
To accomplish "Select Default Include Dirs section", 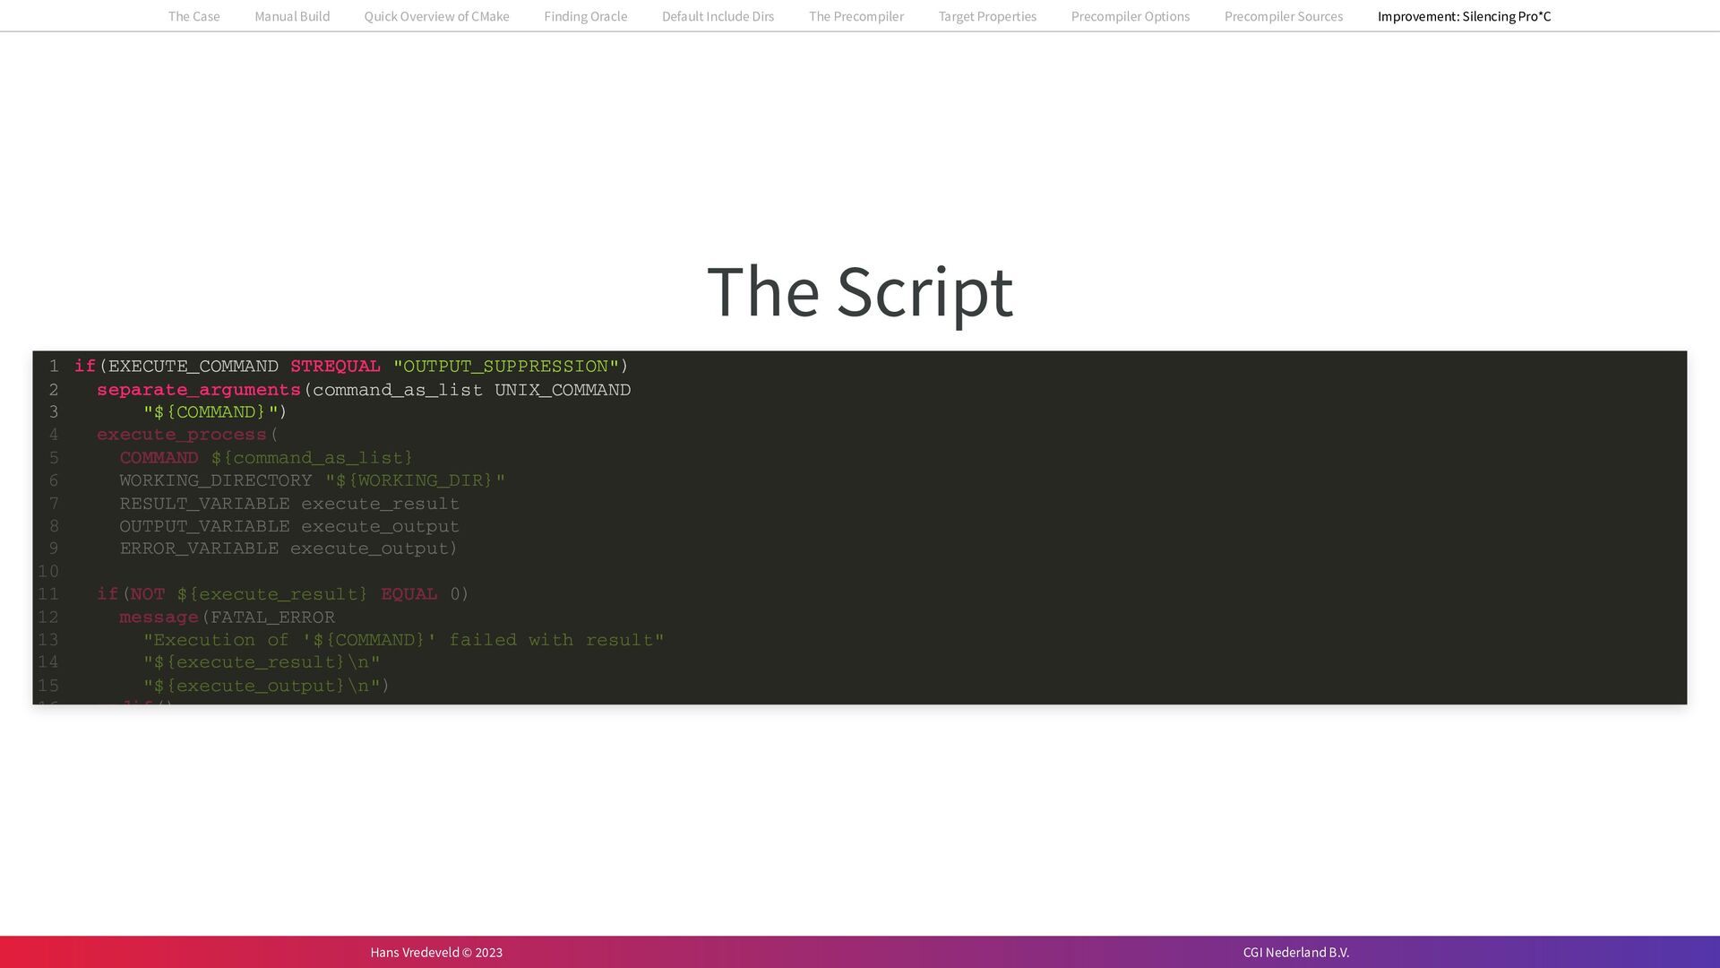I will pos(718,16).
